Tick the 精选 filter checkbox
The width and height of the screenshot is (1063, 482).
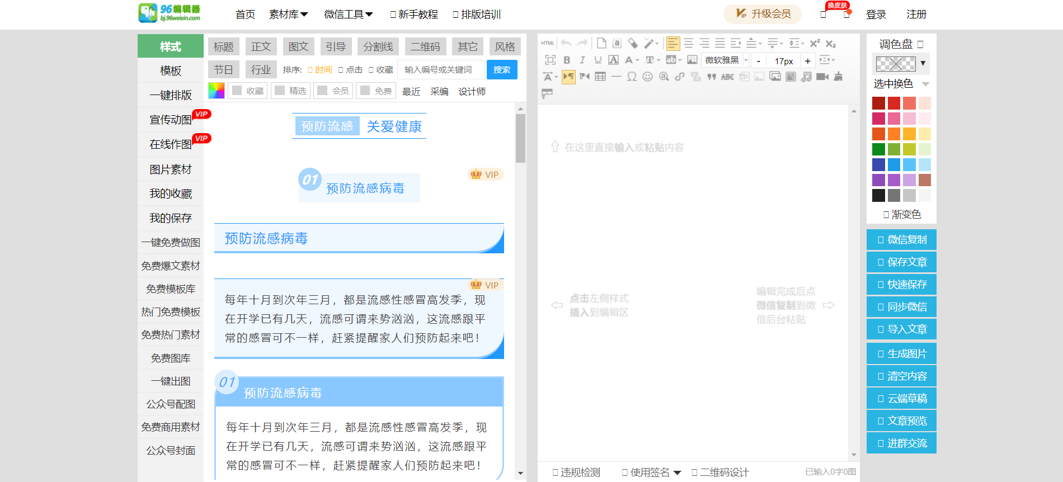click(280, 91)
